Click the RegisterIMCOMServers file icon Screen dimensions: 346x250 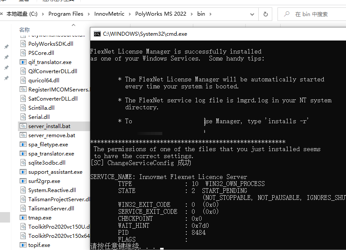23,89
